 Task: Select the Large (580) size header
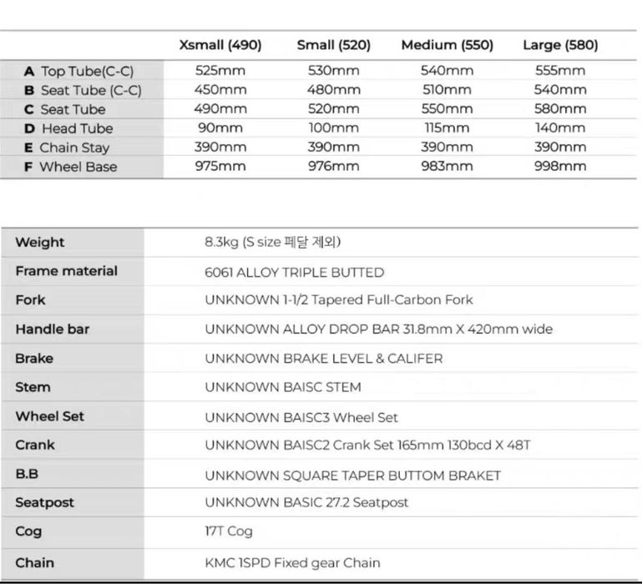[560, 45]
